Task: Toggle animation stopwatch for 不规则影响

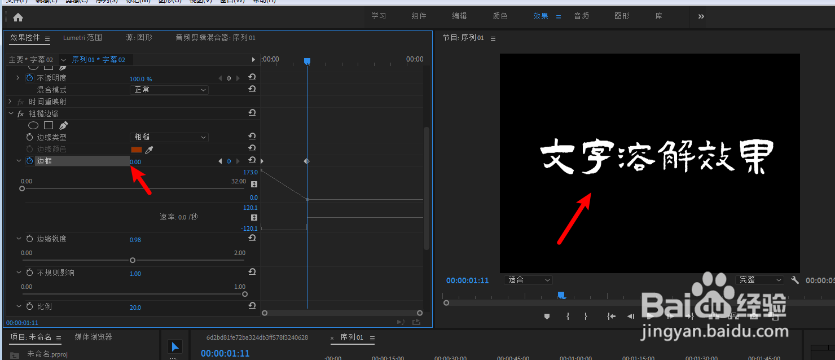Action: tap(30, 273)
